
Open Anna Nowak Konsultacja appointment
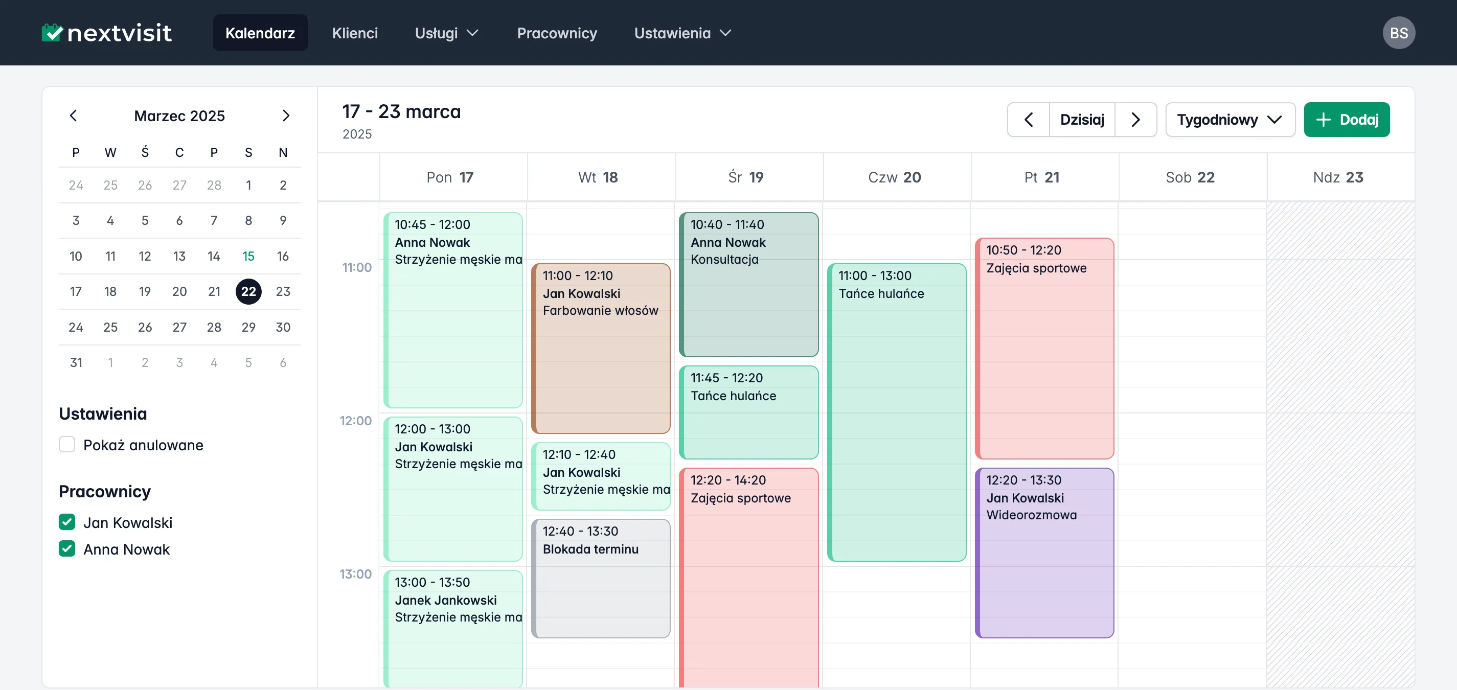(748, 285)
